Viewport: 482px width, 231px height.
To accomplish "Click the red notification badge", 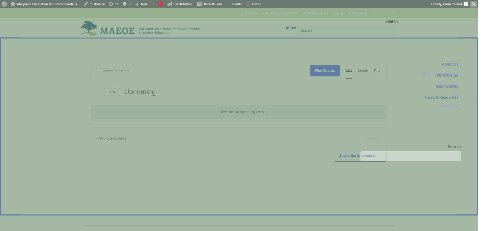I will point(160,4).
